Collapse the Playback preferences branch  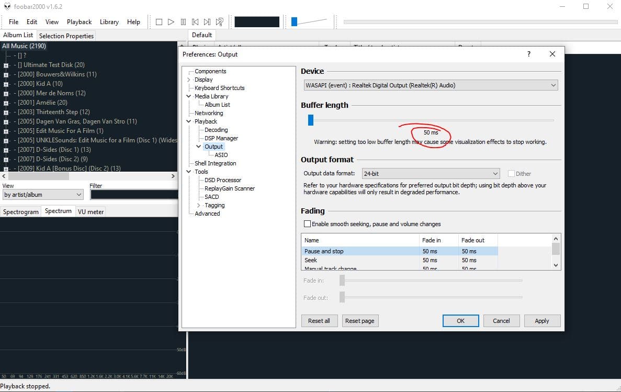pos(189,121)
